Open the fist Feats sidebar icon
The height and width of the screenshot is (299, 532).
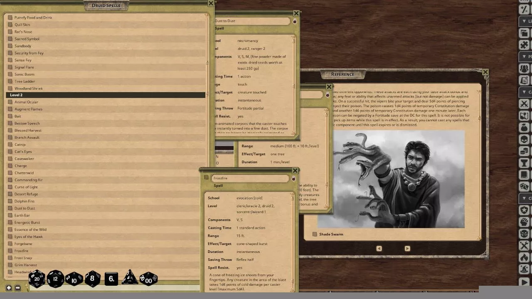[x=525, y=222]
